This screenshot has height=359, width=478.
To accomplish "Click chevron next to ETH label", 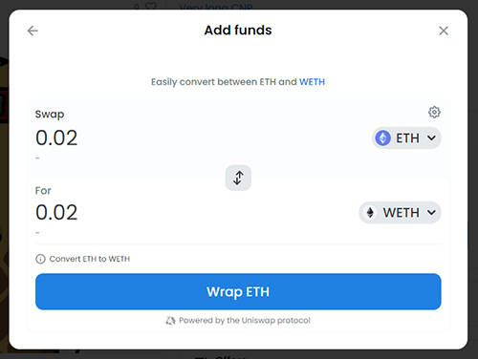I will point(431,138).
